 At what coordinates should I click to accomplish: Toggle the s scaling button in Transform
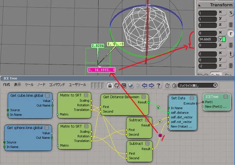point(231,13)
